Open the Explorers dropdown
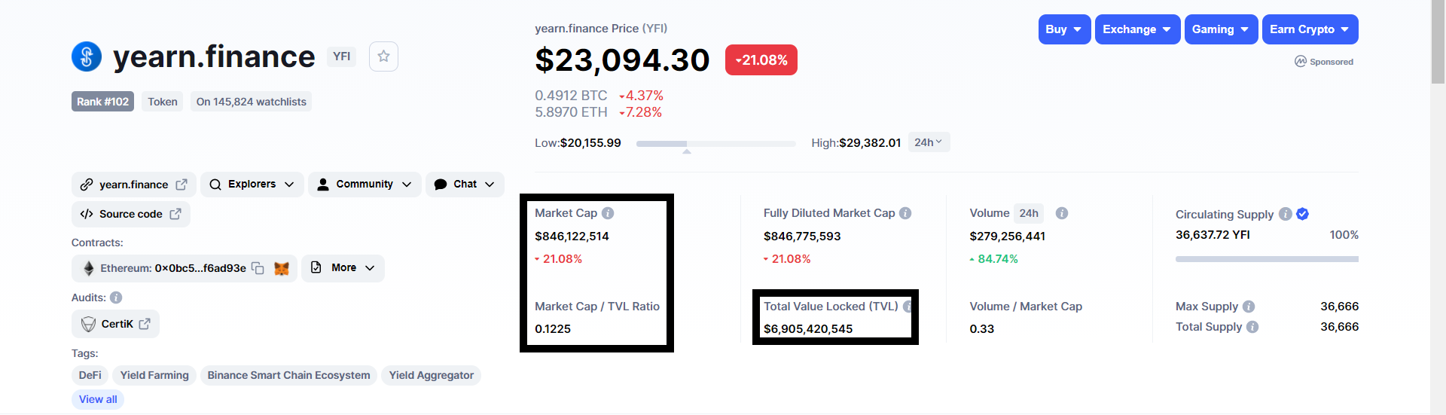Image resolution: width=1446 pixels, height=415 pixels. click(x=252, y=185)
